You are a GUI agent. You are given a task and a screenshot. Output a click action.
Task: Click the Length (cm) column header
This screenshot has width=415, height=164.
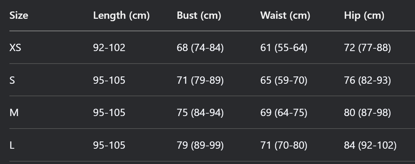point(122,15)
